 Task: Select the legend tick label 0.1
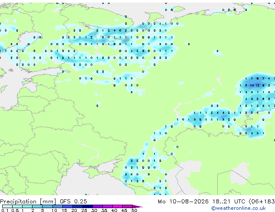point(5,210)
